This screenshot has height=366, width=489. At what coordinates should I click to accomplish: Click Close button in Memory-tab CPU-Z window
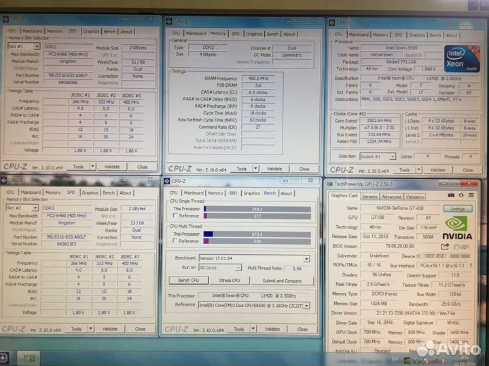tap(304, 169)
